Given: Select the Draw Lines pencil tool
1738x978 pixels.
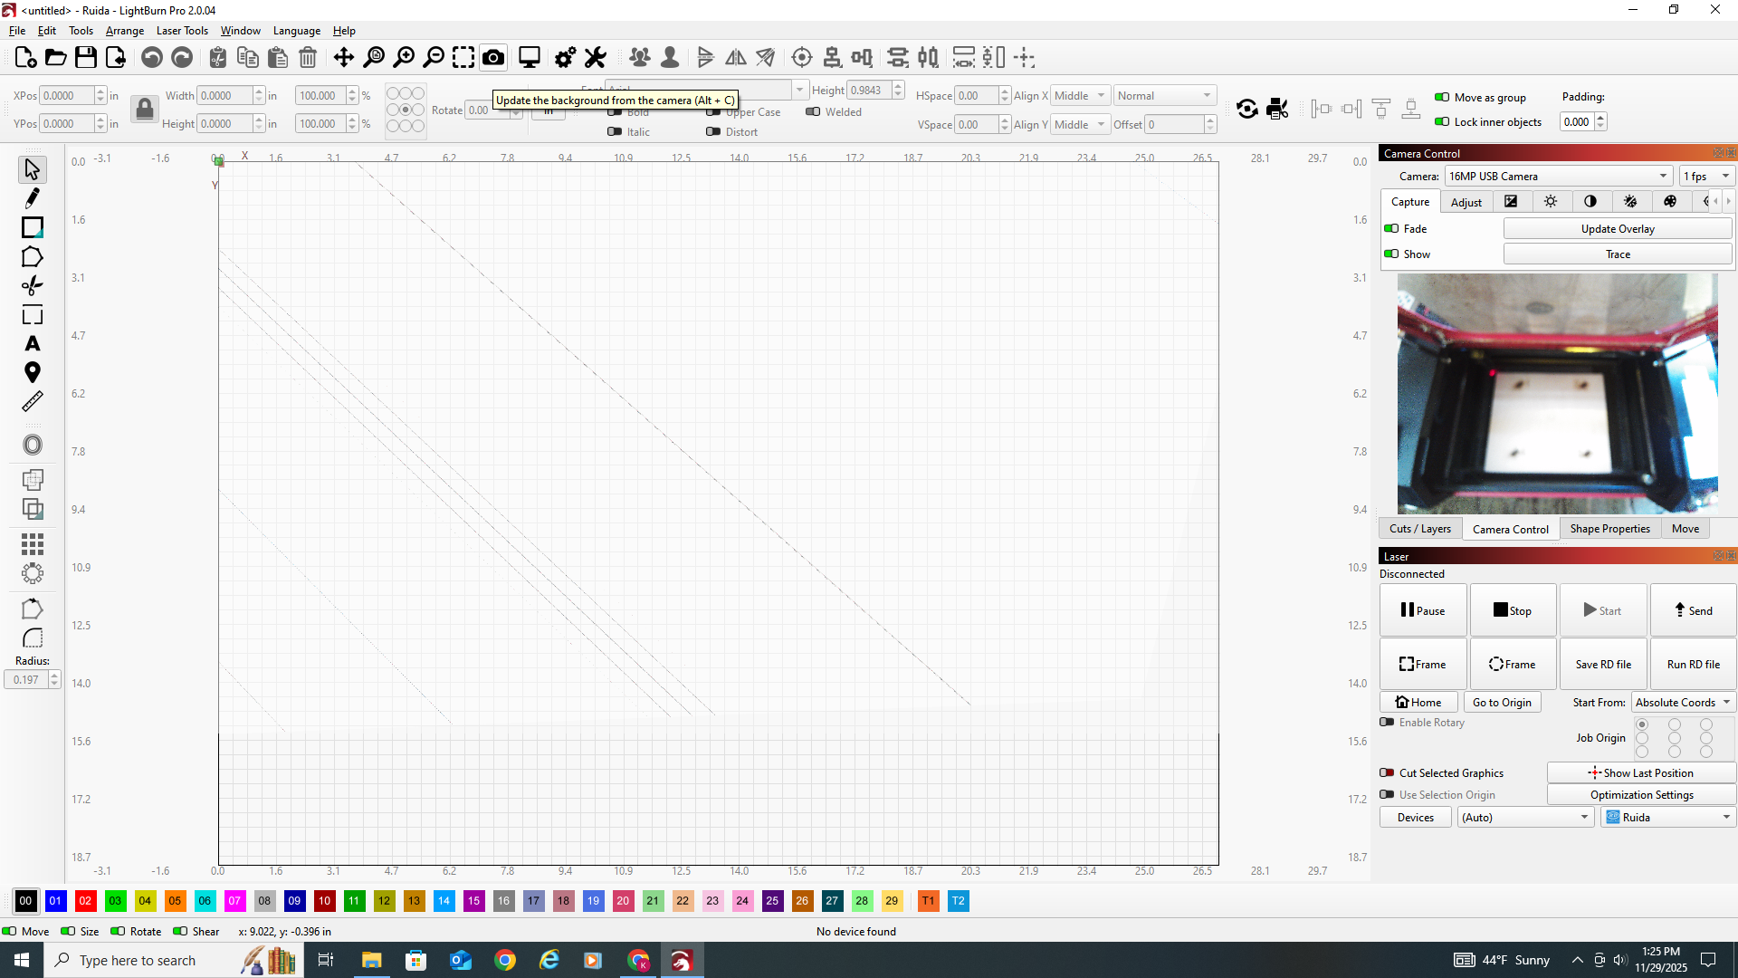Looking at the screenshot, I should click(x=33, y=198).
